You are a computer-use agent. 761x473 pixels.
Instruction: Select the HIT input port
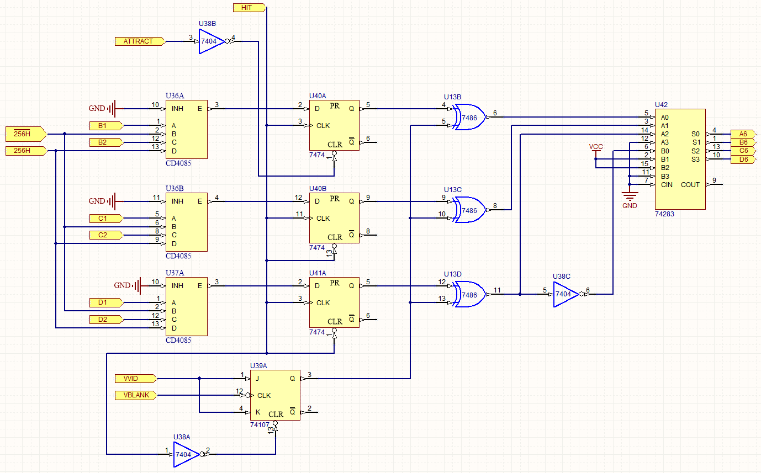click(250, 7)
